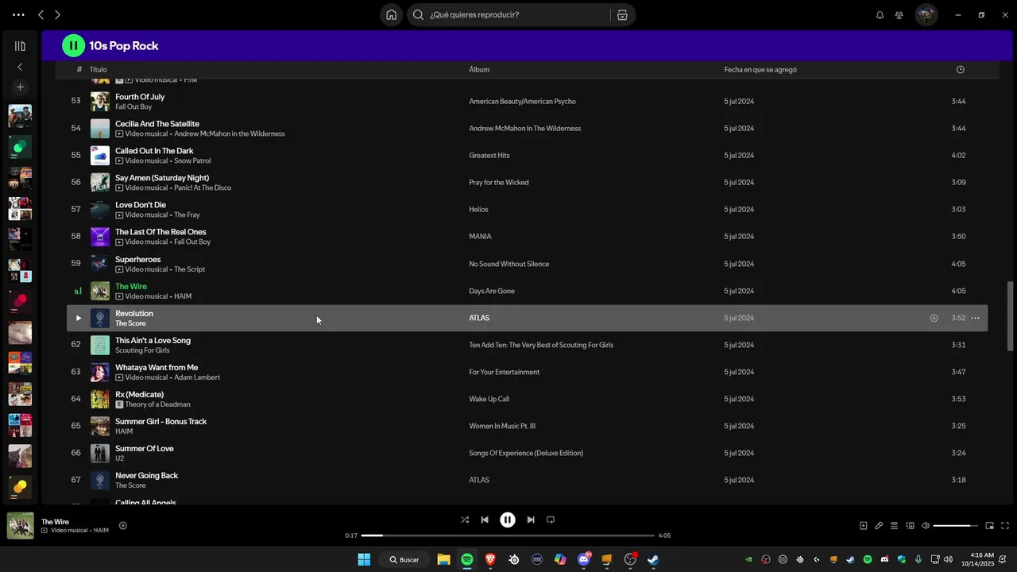Open first playlist thumbnail in sidebar
Viewport: 1017px width, 572px height.
(20, 116)
